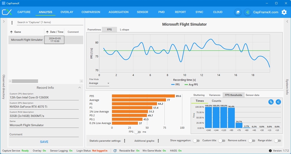Open Statistic parameter settings three-dot menu
The image size is (291, 154).
coord(124,141)
